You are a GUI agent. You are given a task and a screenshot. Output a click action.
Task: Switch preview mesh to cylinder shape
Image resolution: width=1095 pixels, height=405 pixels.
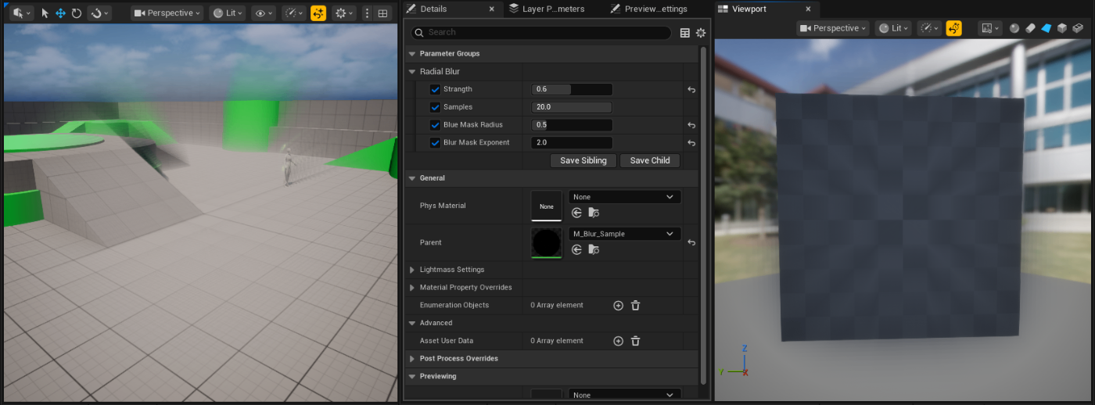pyautogui.click(x=1030, y=28)
